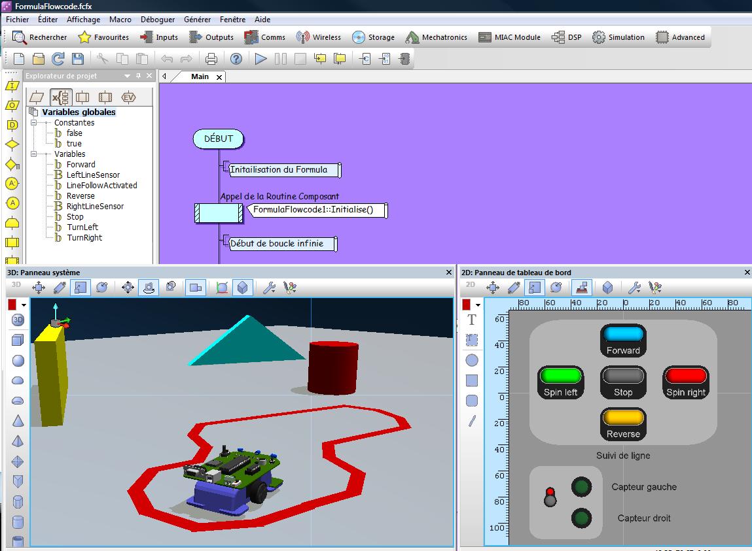The height and width of the screenshot is (551, 752).
Task: Click the red color swatch in 2D panel
Action: tap(467, 305)
